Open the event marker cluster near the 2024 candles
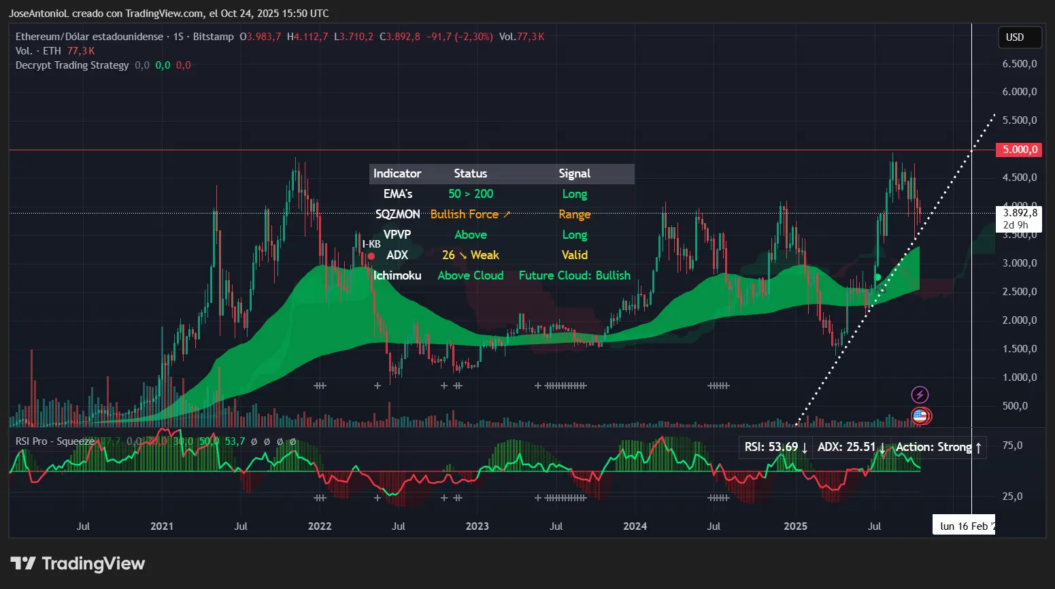 [x=718, y=385]
